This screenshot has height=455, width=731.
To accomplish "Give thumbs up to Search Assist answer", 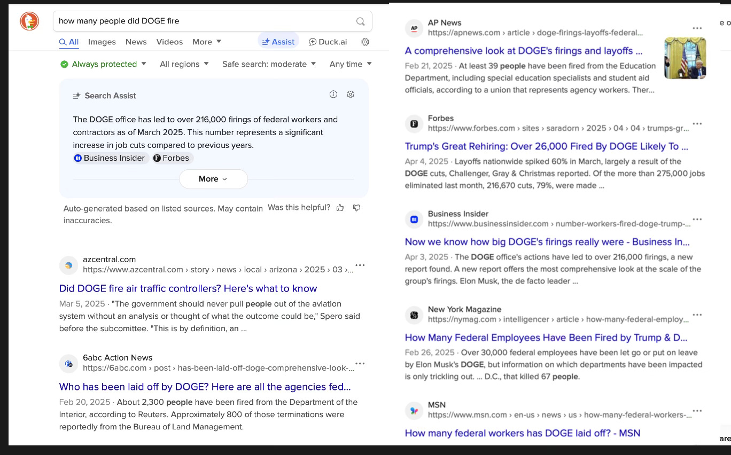I will [340, 208].
